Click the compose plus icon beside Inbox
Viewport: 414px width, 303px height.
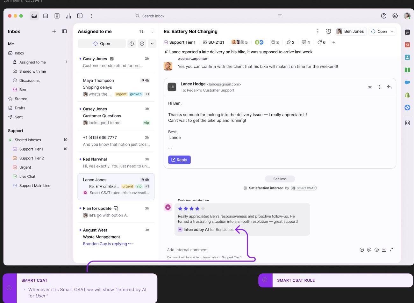tap(54, 31)
